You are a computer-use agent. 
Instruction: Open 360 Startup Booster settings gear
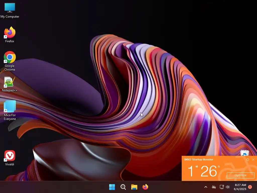coord(248,160)
